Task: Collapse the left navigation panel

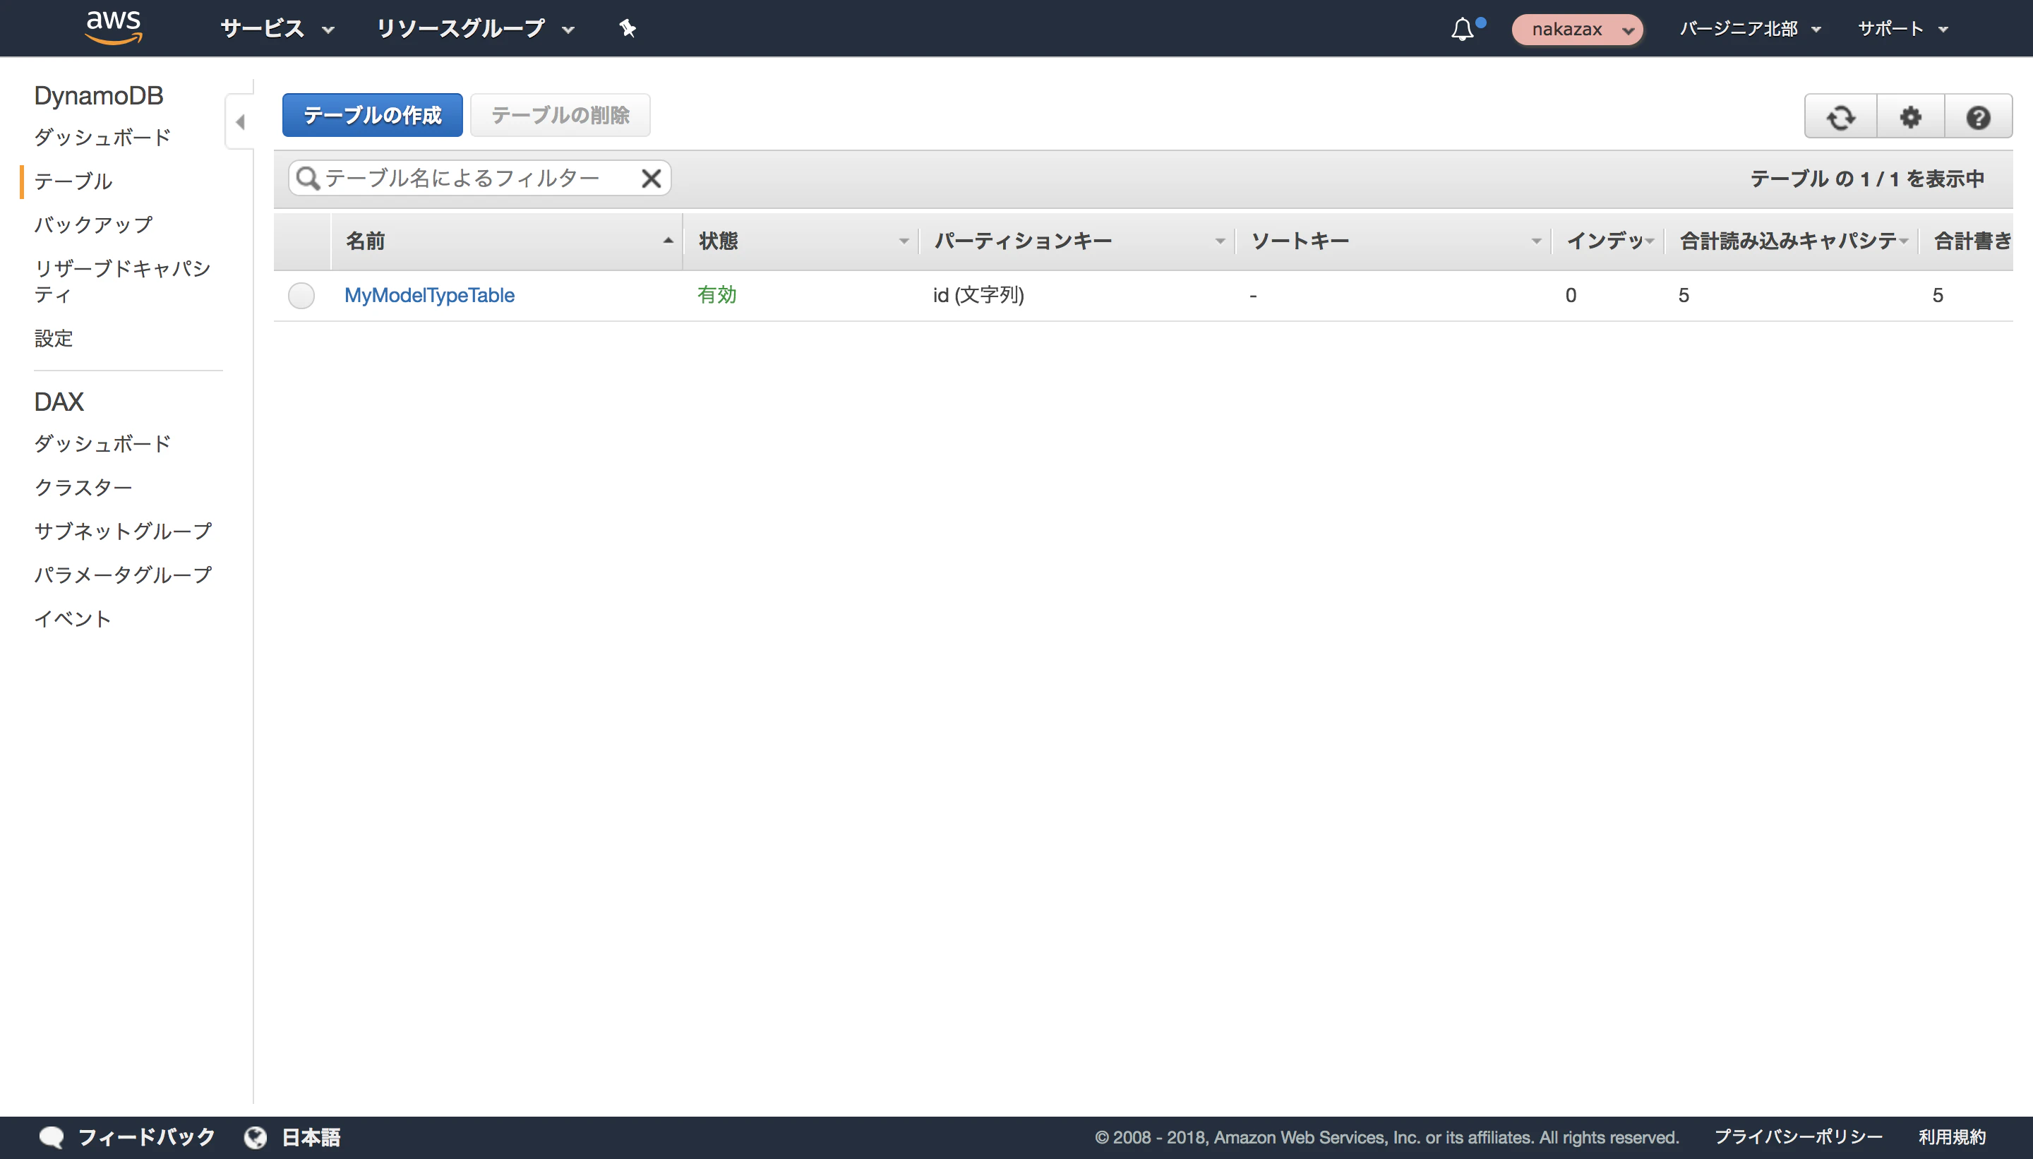Action: pyautogui.click(x=239, y=122)
